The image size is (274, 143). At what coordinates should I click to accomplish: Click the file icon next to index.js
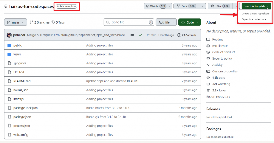[x=9, y=99]
